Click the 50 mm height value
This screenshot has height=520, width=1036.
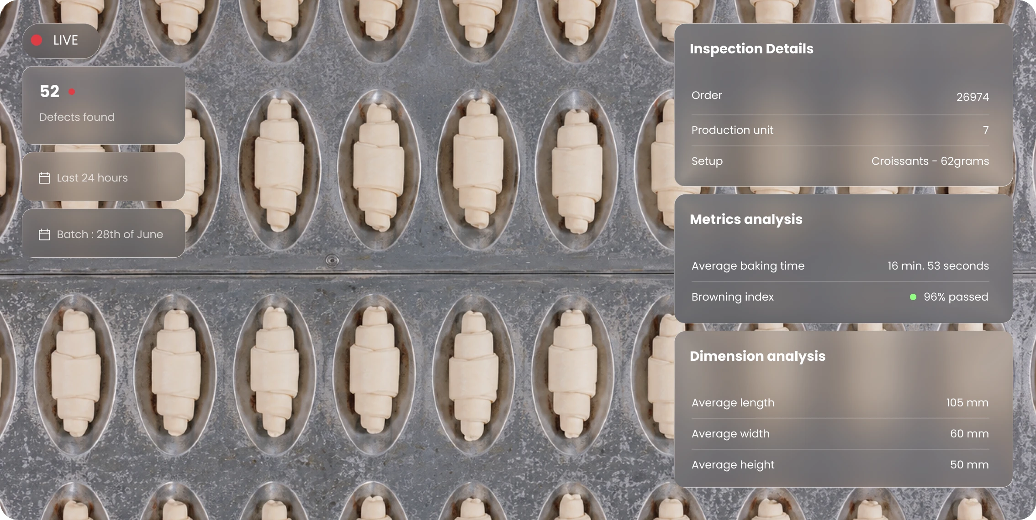[x=969, y=465]
